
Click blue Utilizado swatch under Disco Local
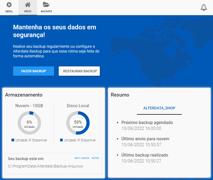coord(61,140)
